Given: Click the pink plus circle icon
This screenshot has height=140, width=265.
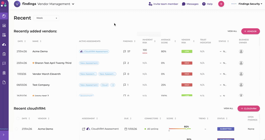Looking at the screenshot, I should click(221, 4).
